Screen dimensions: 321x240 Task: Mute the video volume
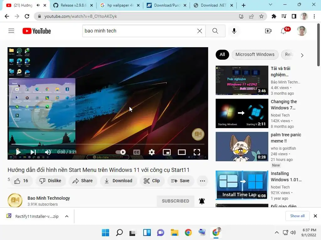pos(48,152)
